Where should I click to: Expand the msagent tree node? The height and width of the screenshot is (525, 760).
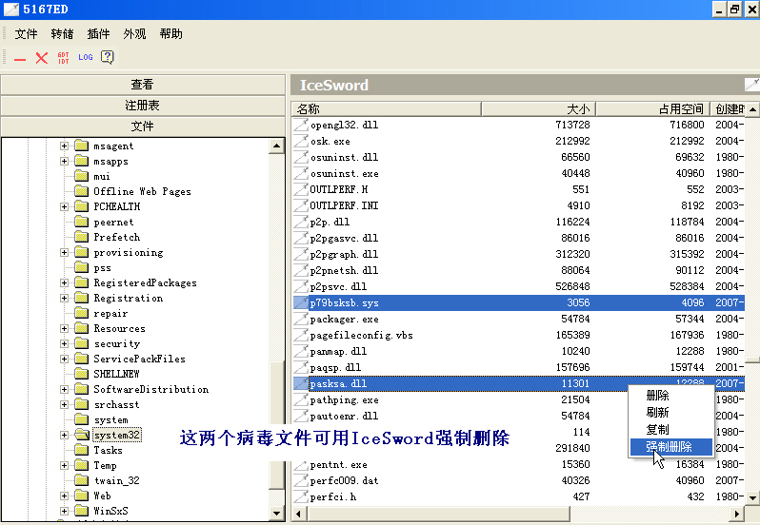(x=64, y=146)
